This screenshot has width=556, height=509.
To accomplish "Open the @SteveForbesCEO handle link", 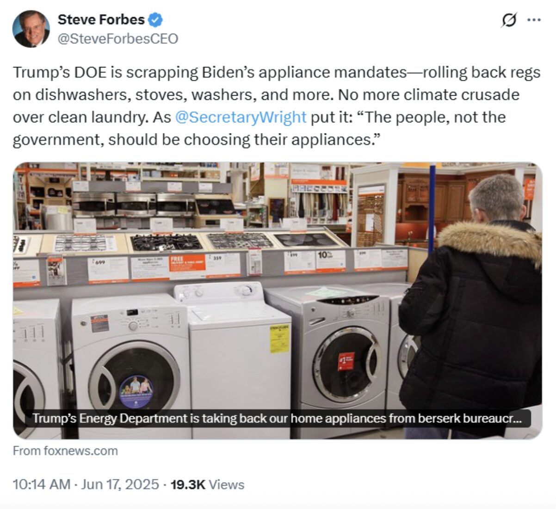I will coord(117,39).
